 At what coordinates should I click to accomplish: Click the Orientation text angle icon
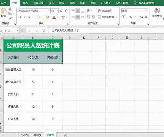click(x=89, y=11)
